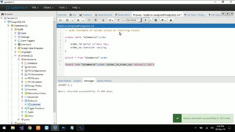Select the MyDB database node
This screenshot has width=235, height=132.
(x=20, y=29)
